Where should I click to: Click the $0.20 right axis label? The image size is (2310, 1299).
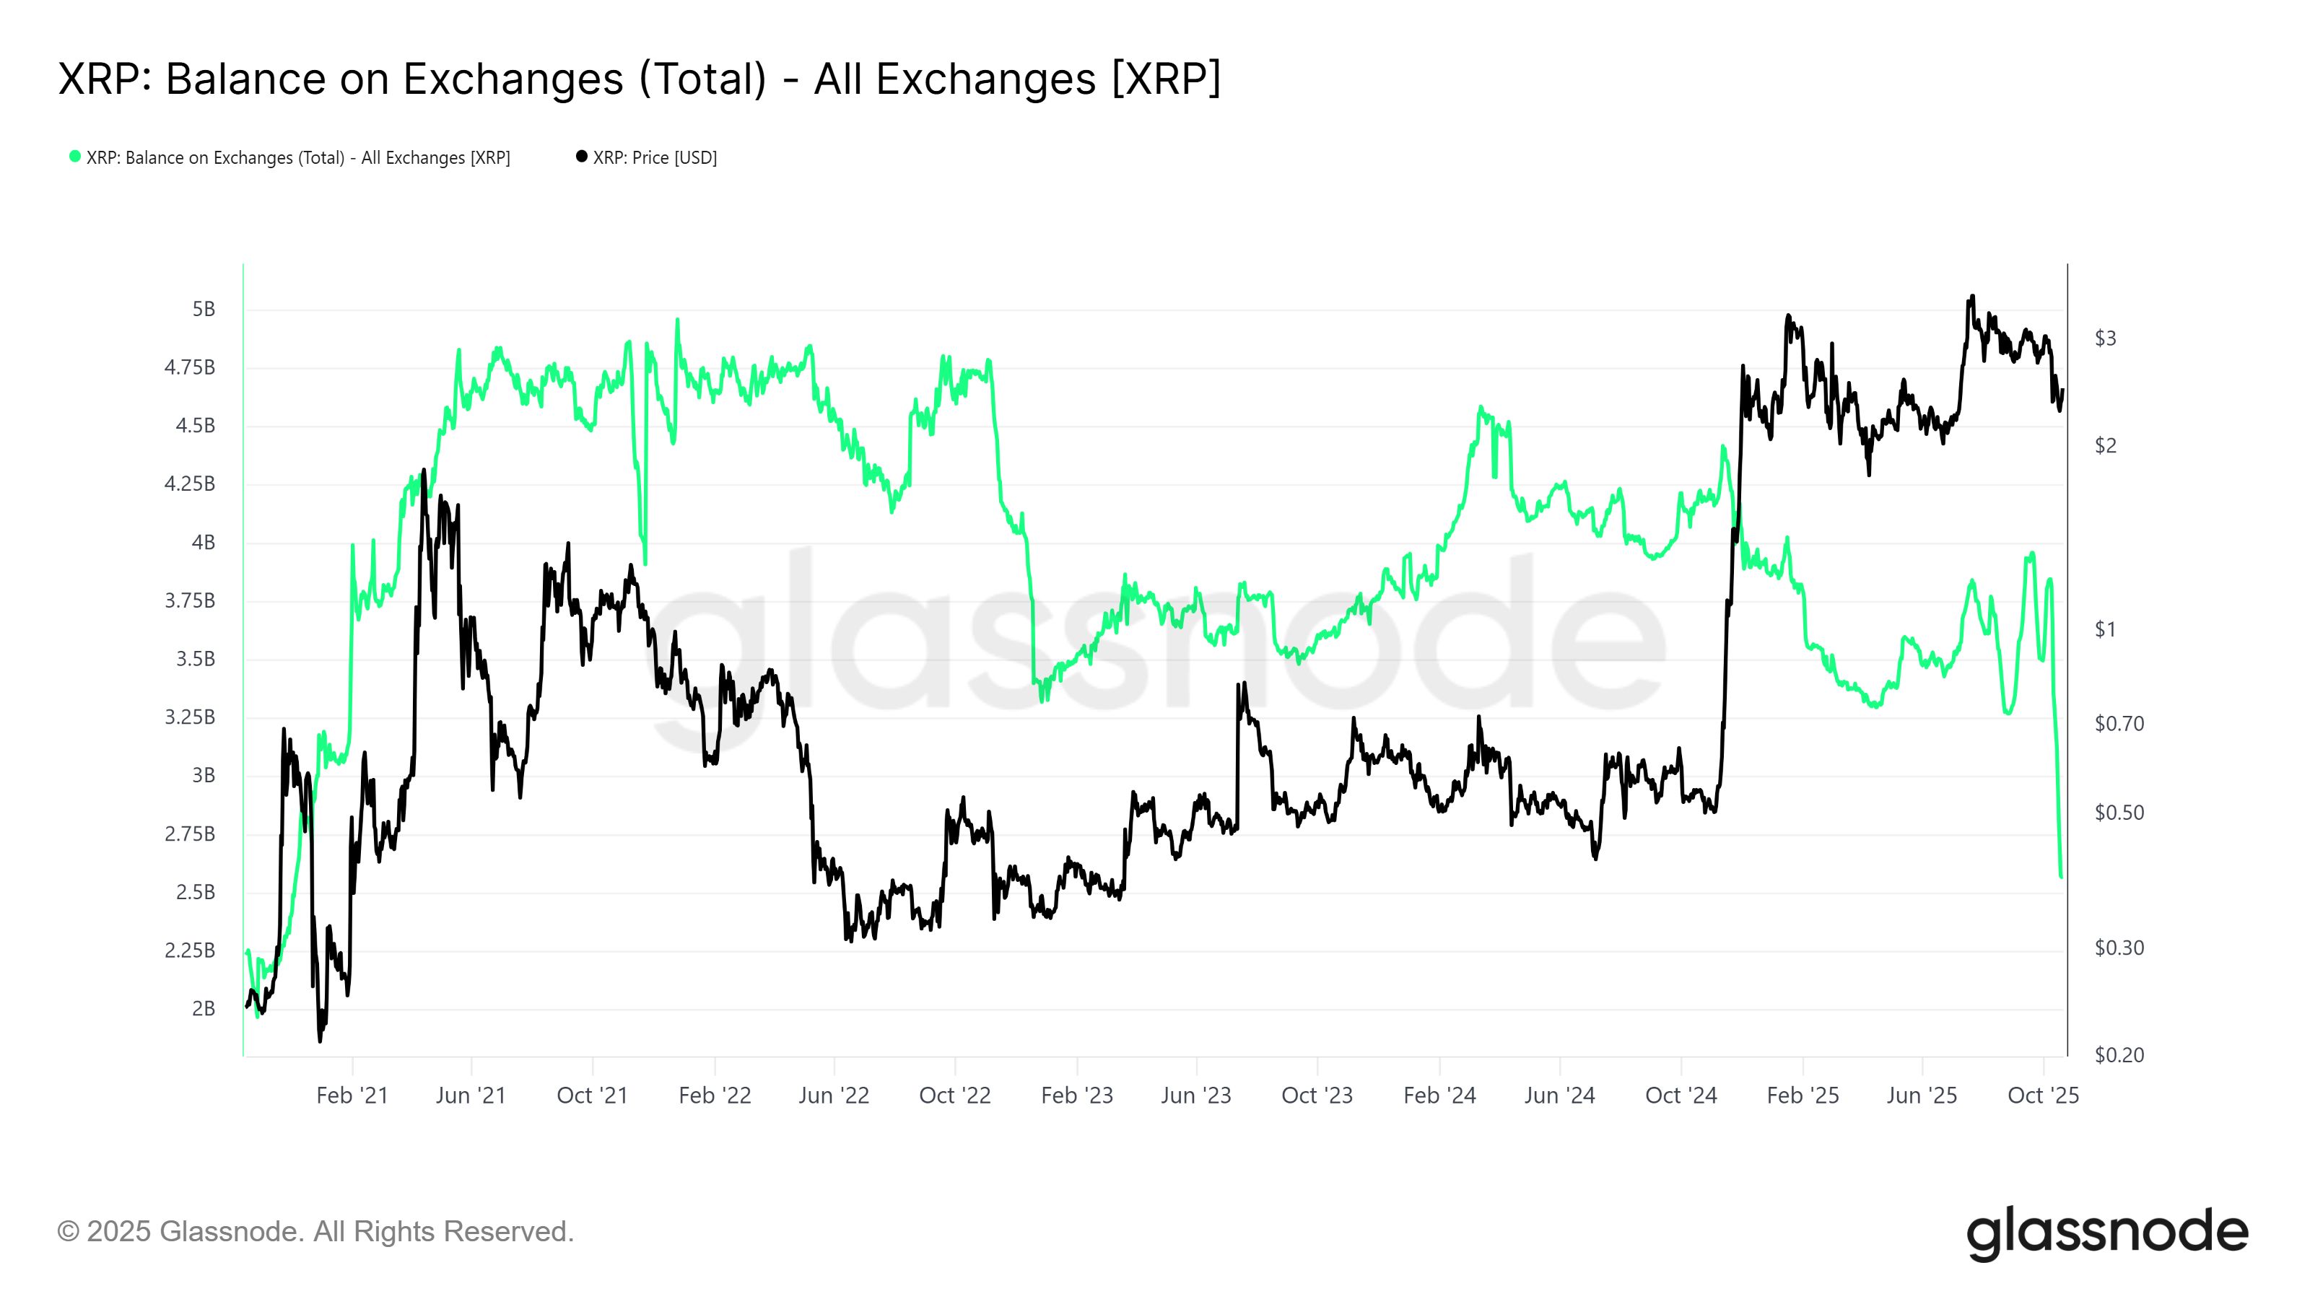point(2118,1055)
